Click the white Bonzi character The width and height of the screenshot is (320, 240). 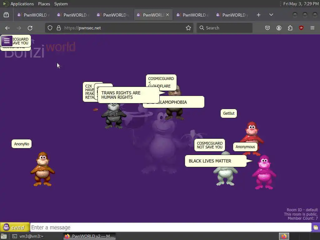tap(225, 176)
